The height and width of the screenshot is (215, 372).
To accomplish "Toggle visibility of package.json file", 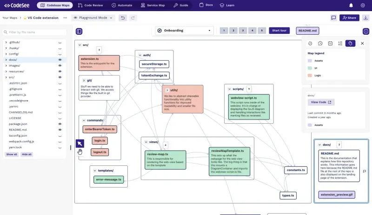I will 60,124.
